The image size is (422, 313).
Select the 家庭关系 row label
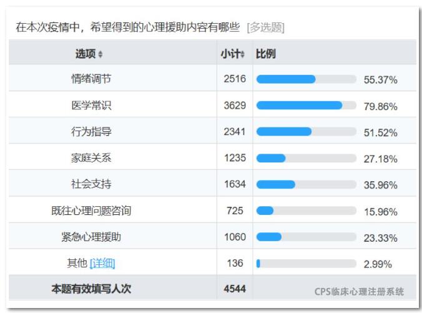91,158
